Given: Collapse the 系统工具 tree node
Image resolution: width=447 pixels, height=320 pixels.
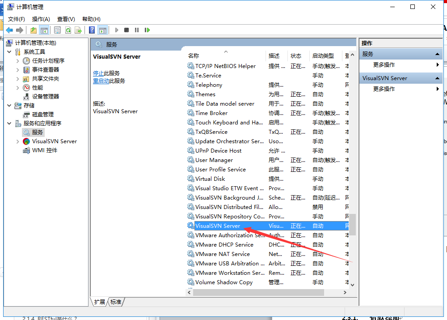Looking at the screenshot, I should click(x=9, y=51).
